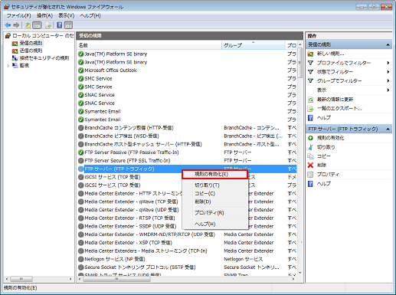This screenshot has width=396, height=295.
Task: Collapse the 受信の規則 actions section
Action: click(x=388, y=44)
